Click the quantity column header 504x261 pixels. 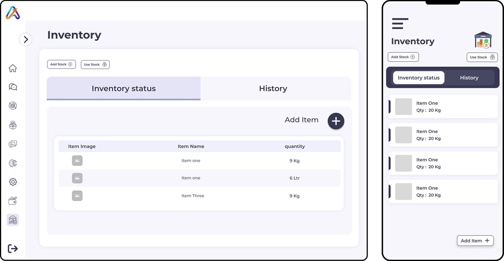point(295,146)
